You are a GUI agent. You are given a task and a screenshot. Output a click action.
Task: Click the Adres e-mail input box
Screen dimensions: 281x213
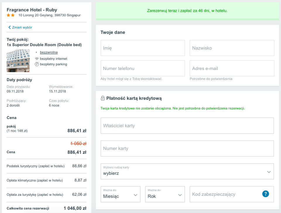pos(232,69)
